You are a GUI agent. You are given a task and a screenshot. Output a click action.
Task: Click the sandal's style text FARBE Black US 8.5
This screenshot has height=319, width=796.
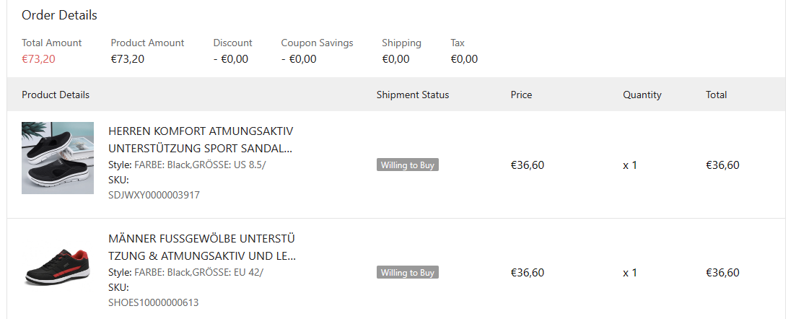point(200,165)
